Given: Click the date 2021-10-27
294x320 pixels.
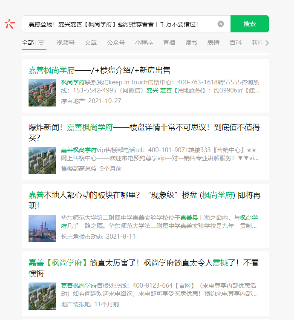Looking at the screenshot, I should pos(105,101).
